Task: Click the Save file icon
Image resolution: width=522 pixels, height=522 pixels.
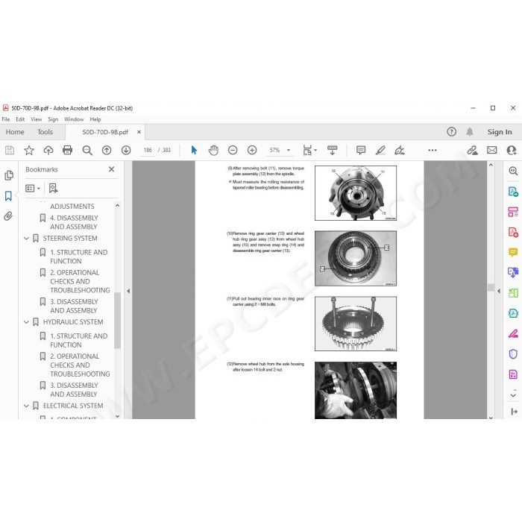Action: (x=10, y=150)
